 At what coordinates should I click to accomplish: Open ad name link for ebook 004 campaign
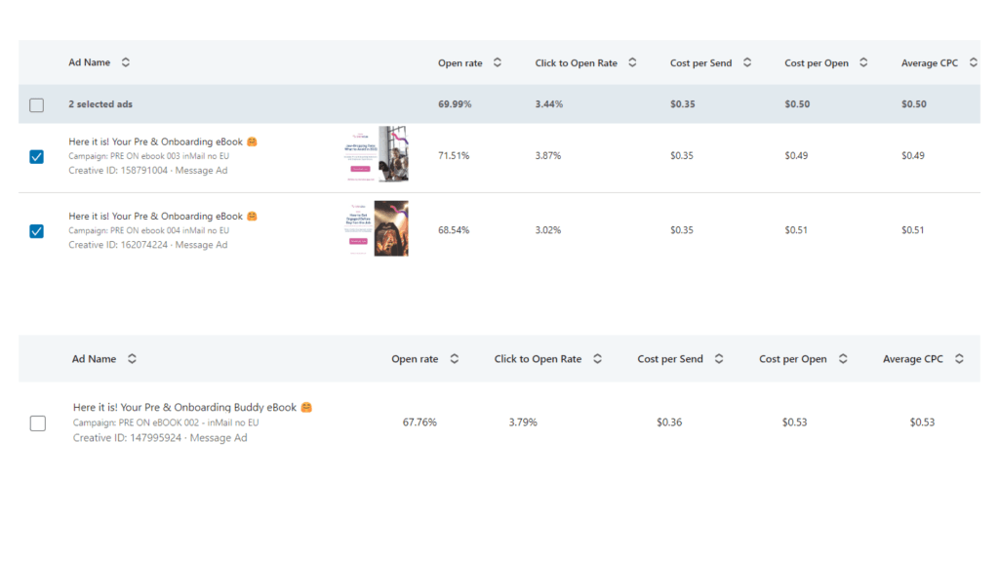pos(155,217)
